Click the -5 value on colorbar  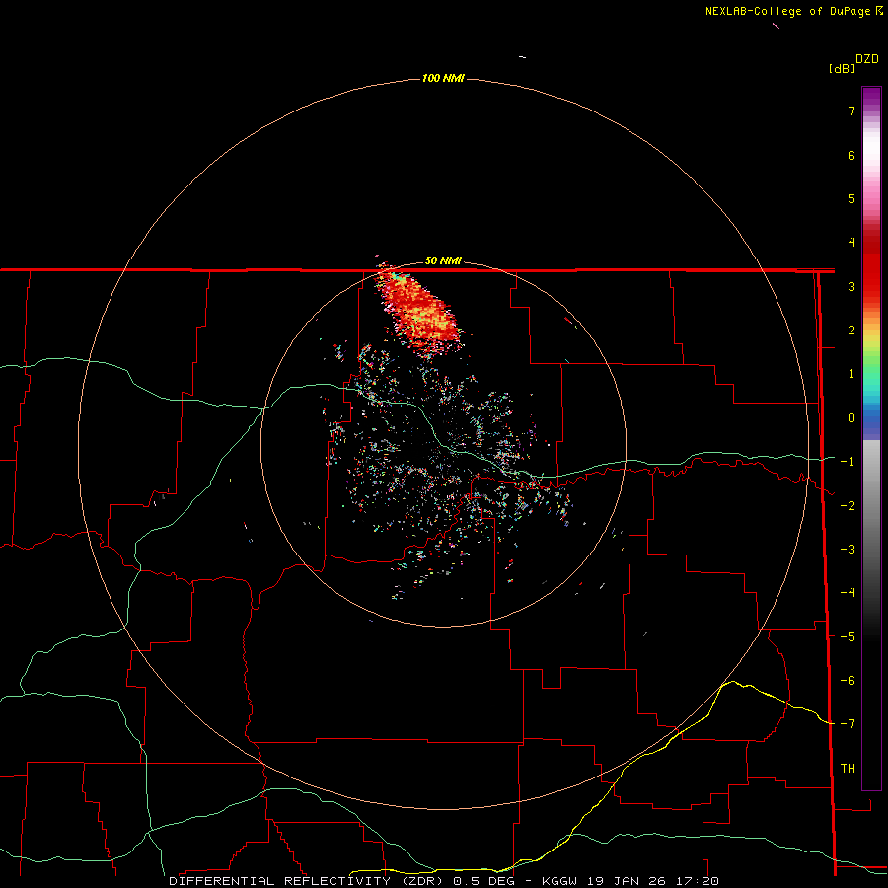pos(848,636)
